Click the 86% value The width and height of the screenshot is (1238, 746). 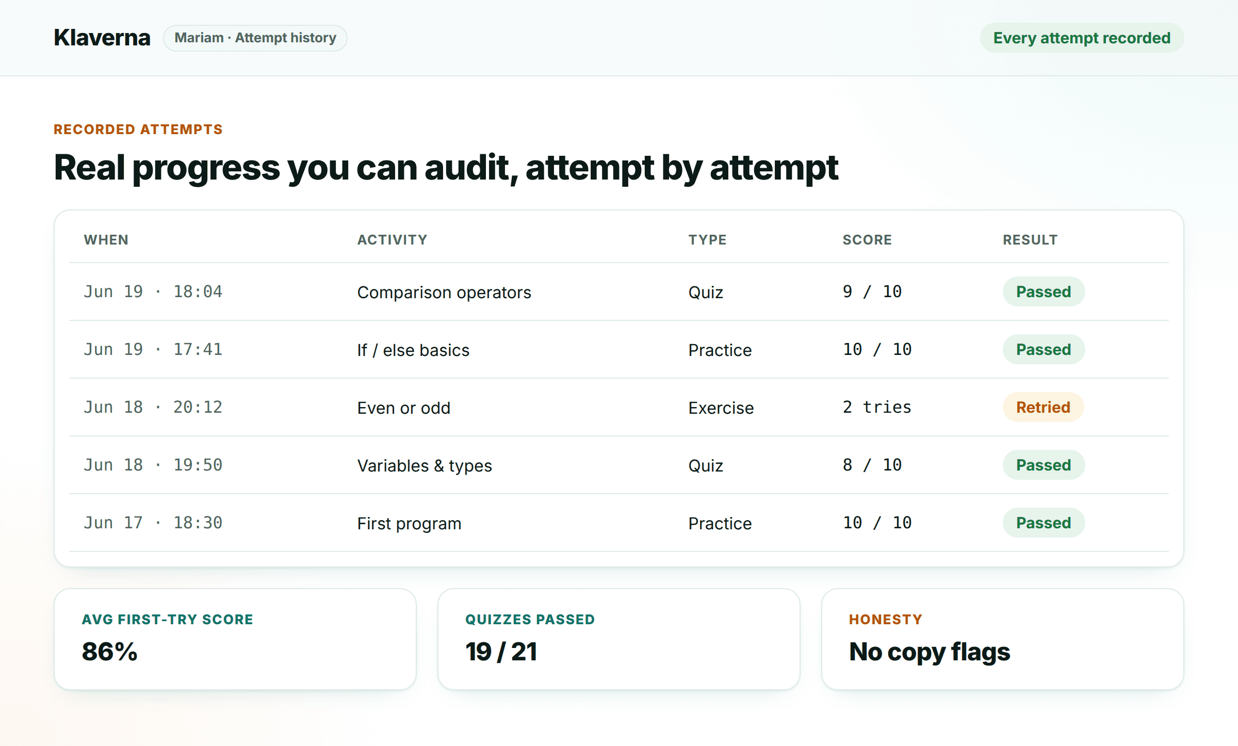110,652
